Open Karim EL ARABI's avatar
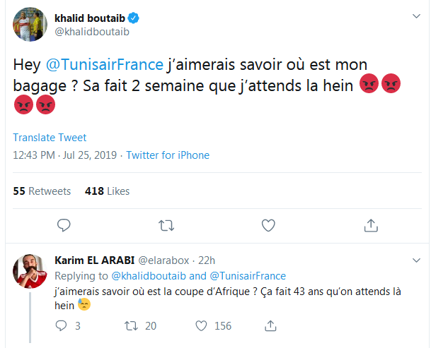This screenshot has width=431, height=348. [x=30, y=270]
